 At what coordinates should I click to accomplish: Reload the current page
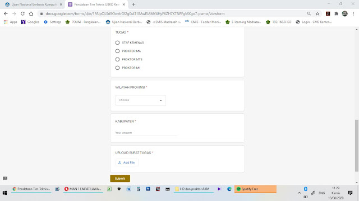[22, 13]
